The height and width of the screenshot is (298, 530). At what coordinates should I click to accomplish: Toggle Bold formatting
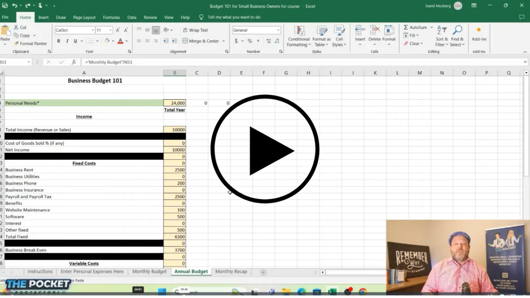point(58,41)
